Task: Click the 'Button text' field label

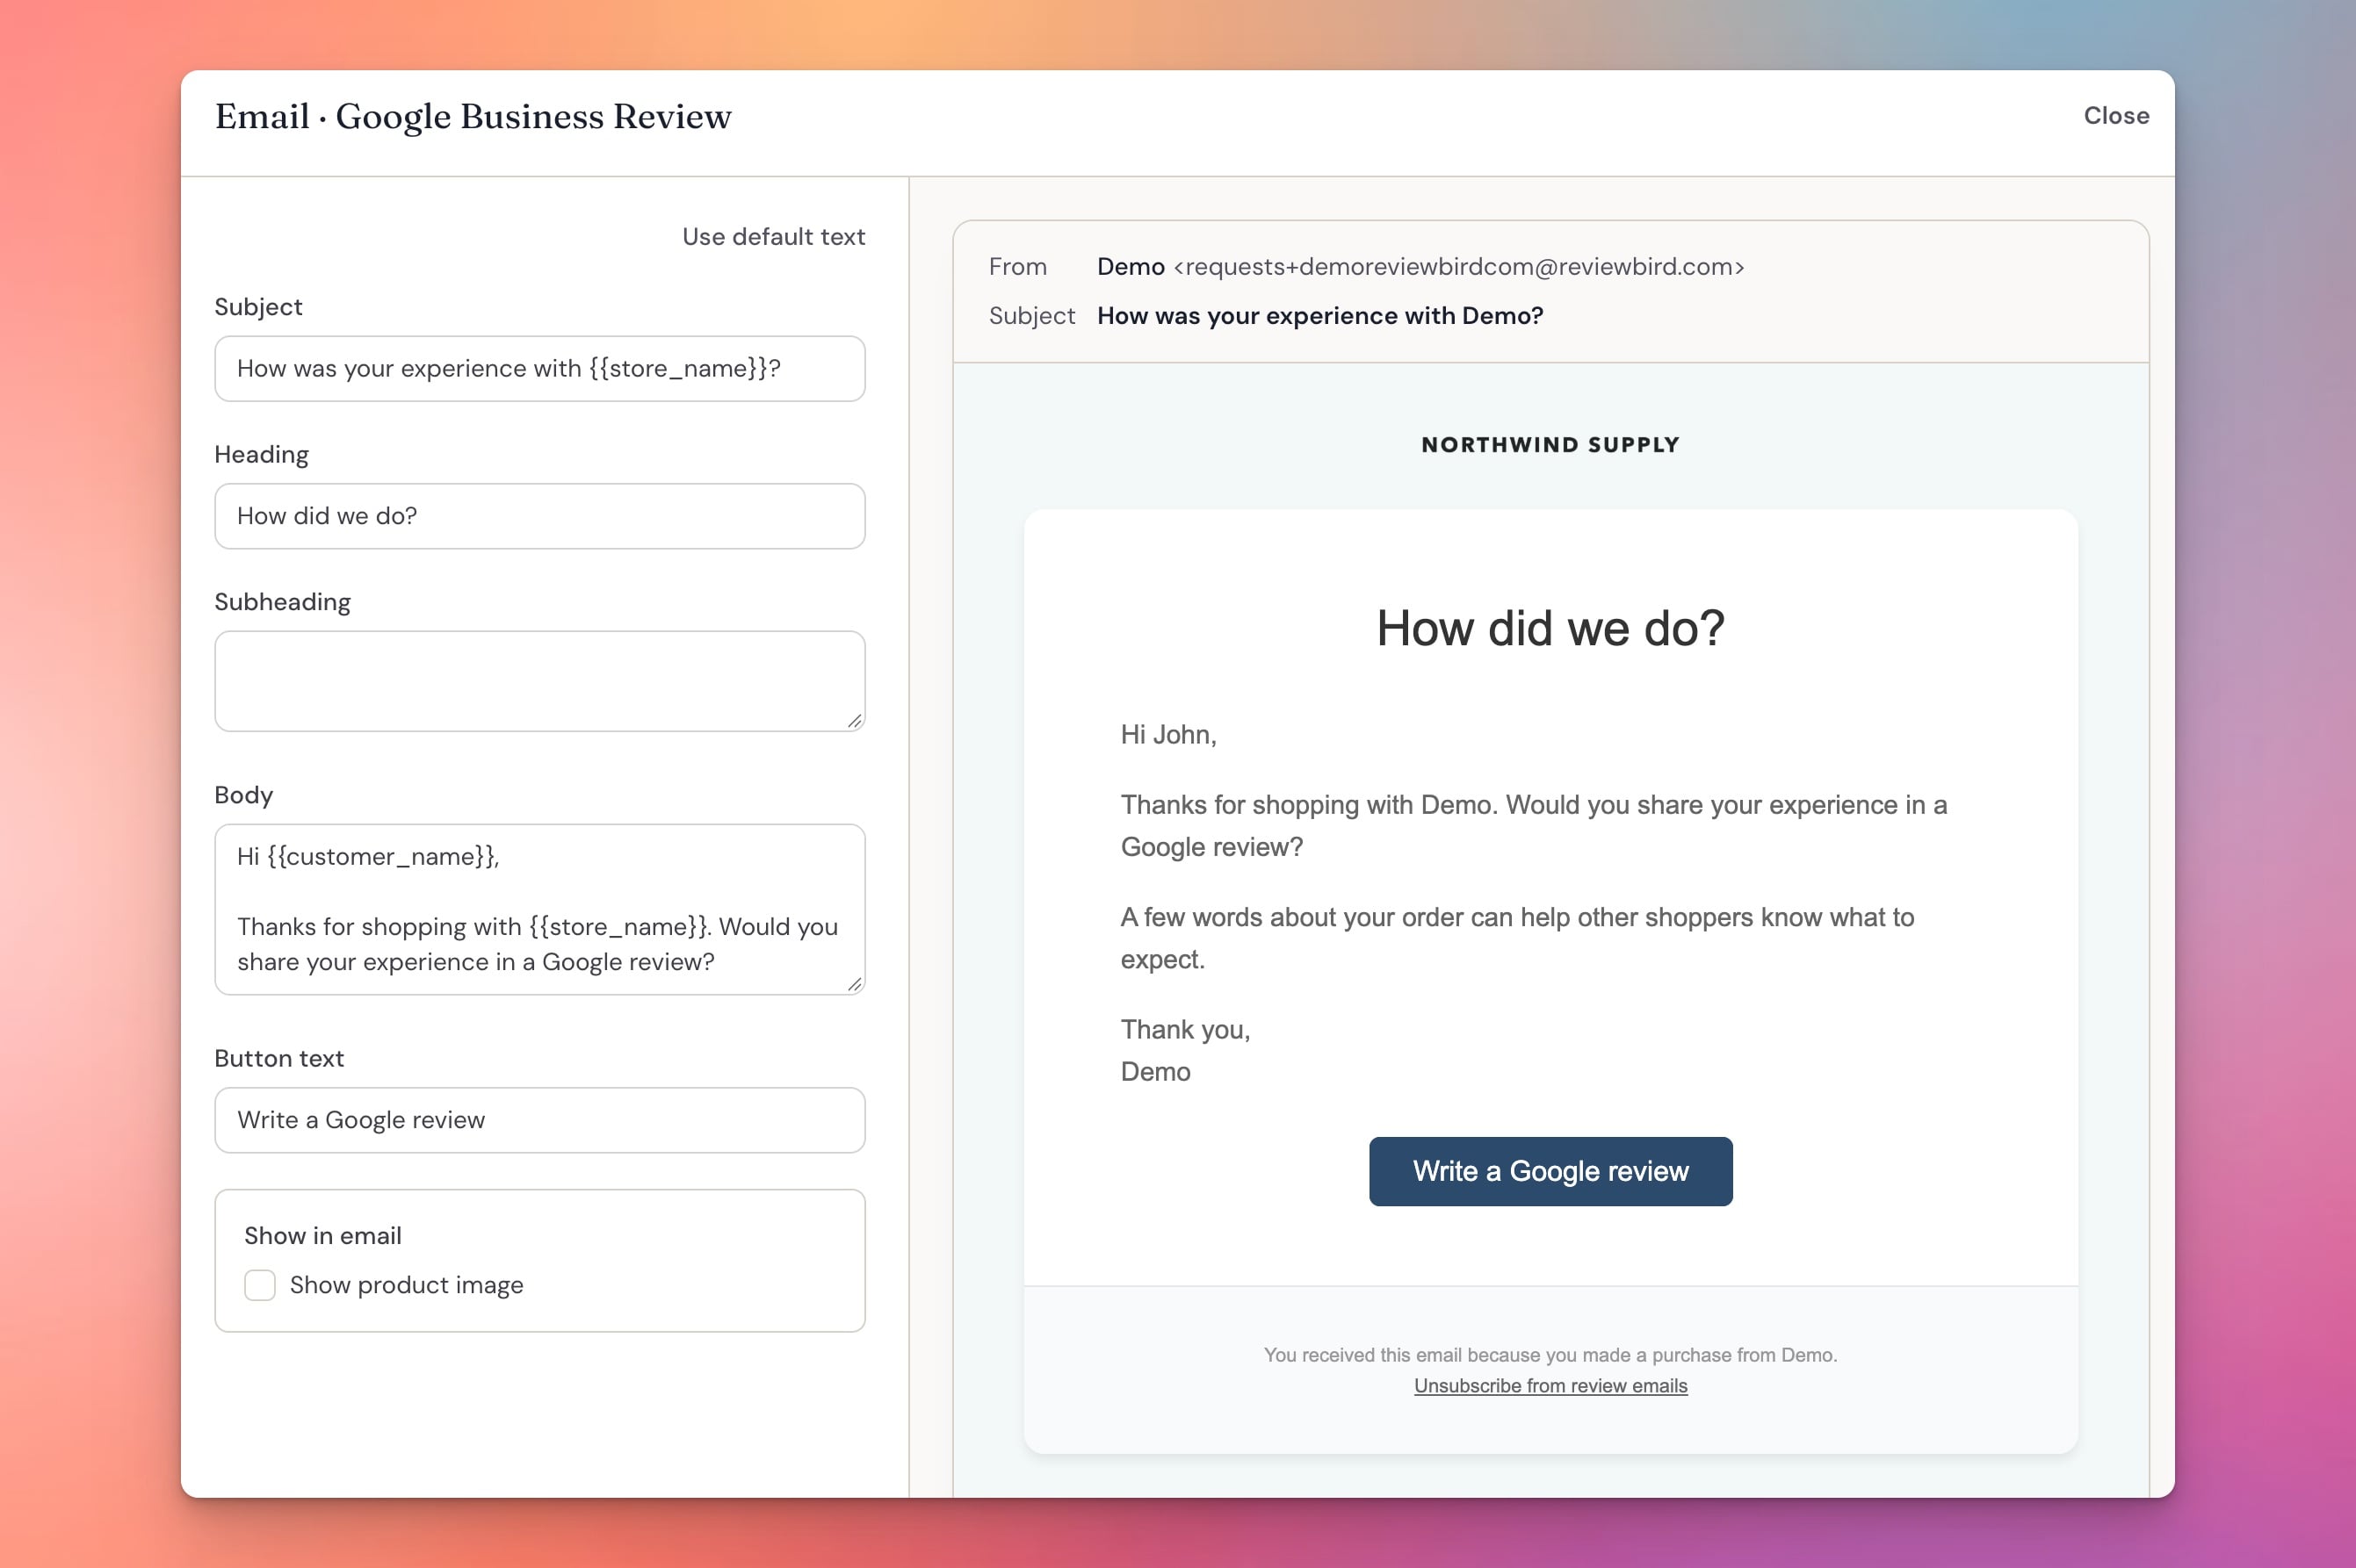Action: coord(279,1059)
